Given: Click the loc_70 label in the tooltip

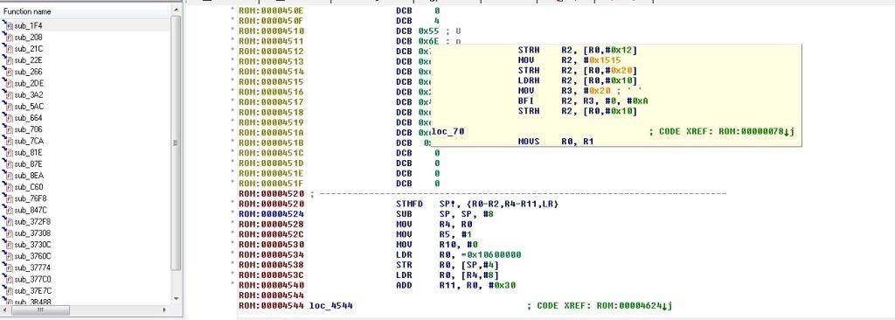Looking at the screenshot, I should (x=448, y=131).
